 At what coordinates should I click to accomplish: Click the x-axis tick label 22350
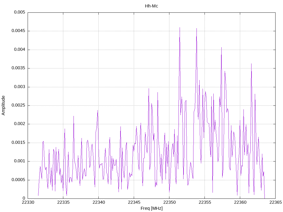pos(169,202)
